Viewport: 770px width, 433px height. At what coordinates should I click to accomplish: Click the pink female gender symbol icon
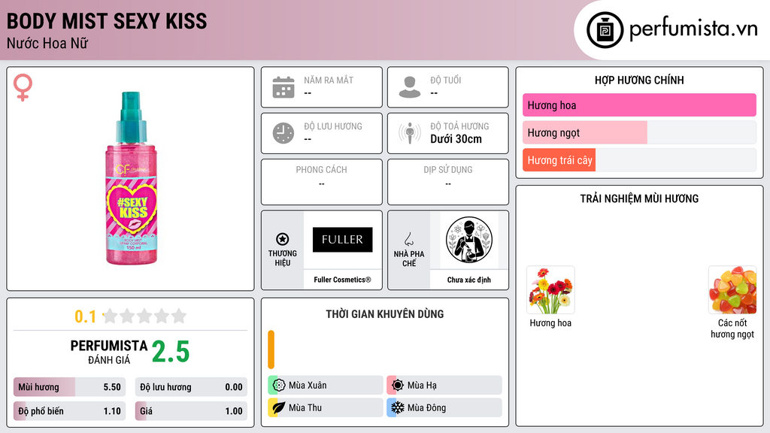pos(23,87)
